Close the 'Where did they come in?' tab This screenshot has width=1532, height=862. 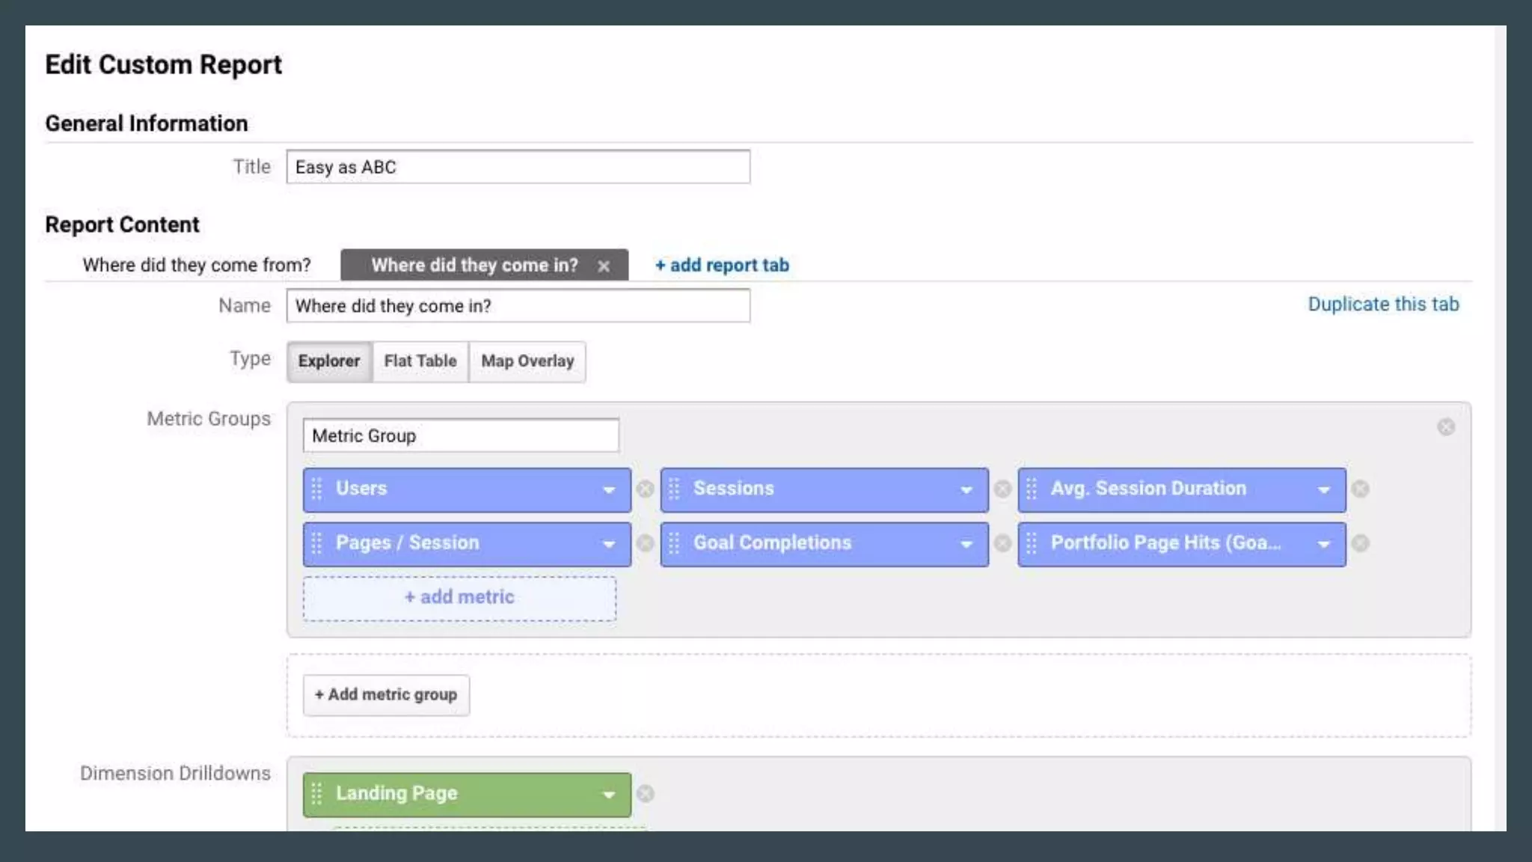604,266
